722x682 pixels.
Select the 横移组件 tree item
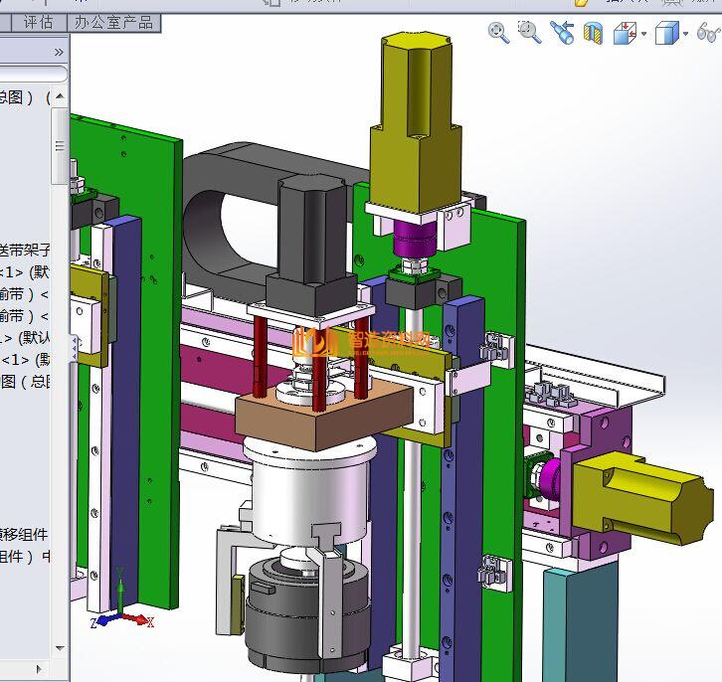tap(24, 534)
